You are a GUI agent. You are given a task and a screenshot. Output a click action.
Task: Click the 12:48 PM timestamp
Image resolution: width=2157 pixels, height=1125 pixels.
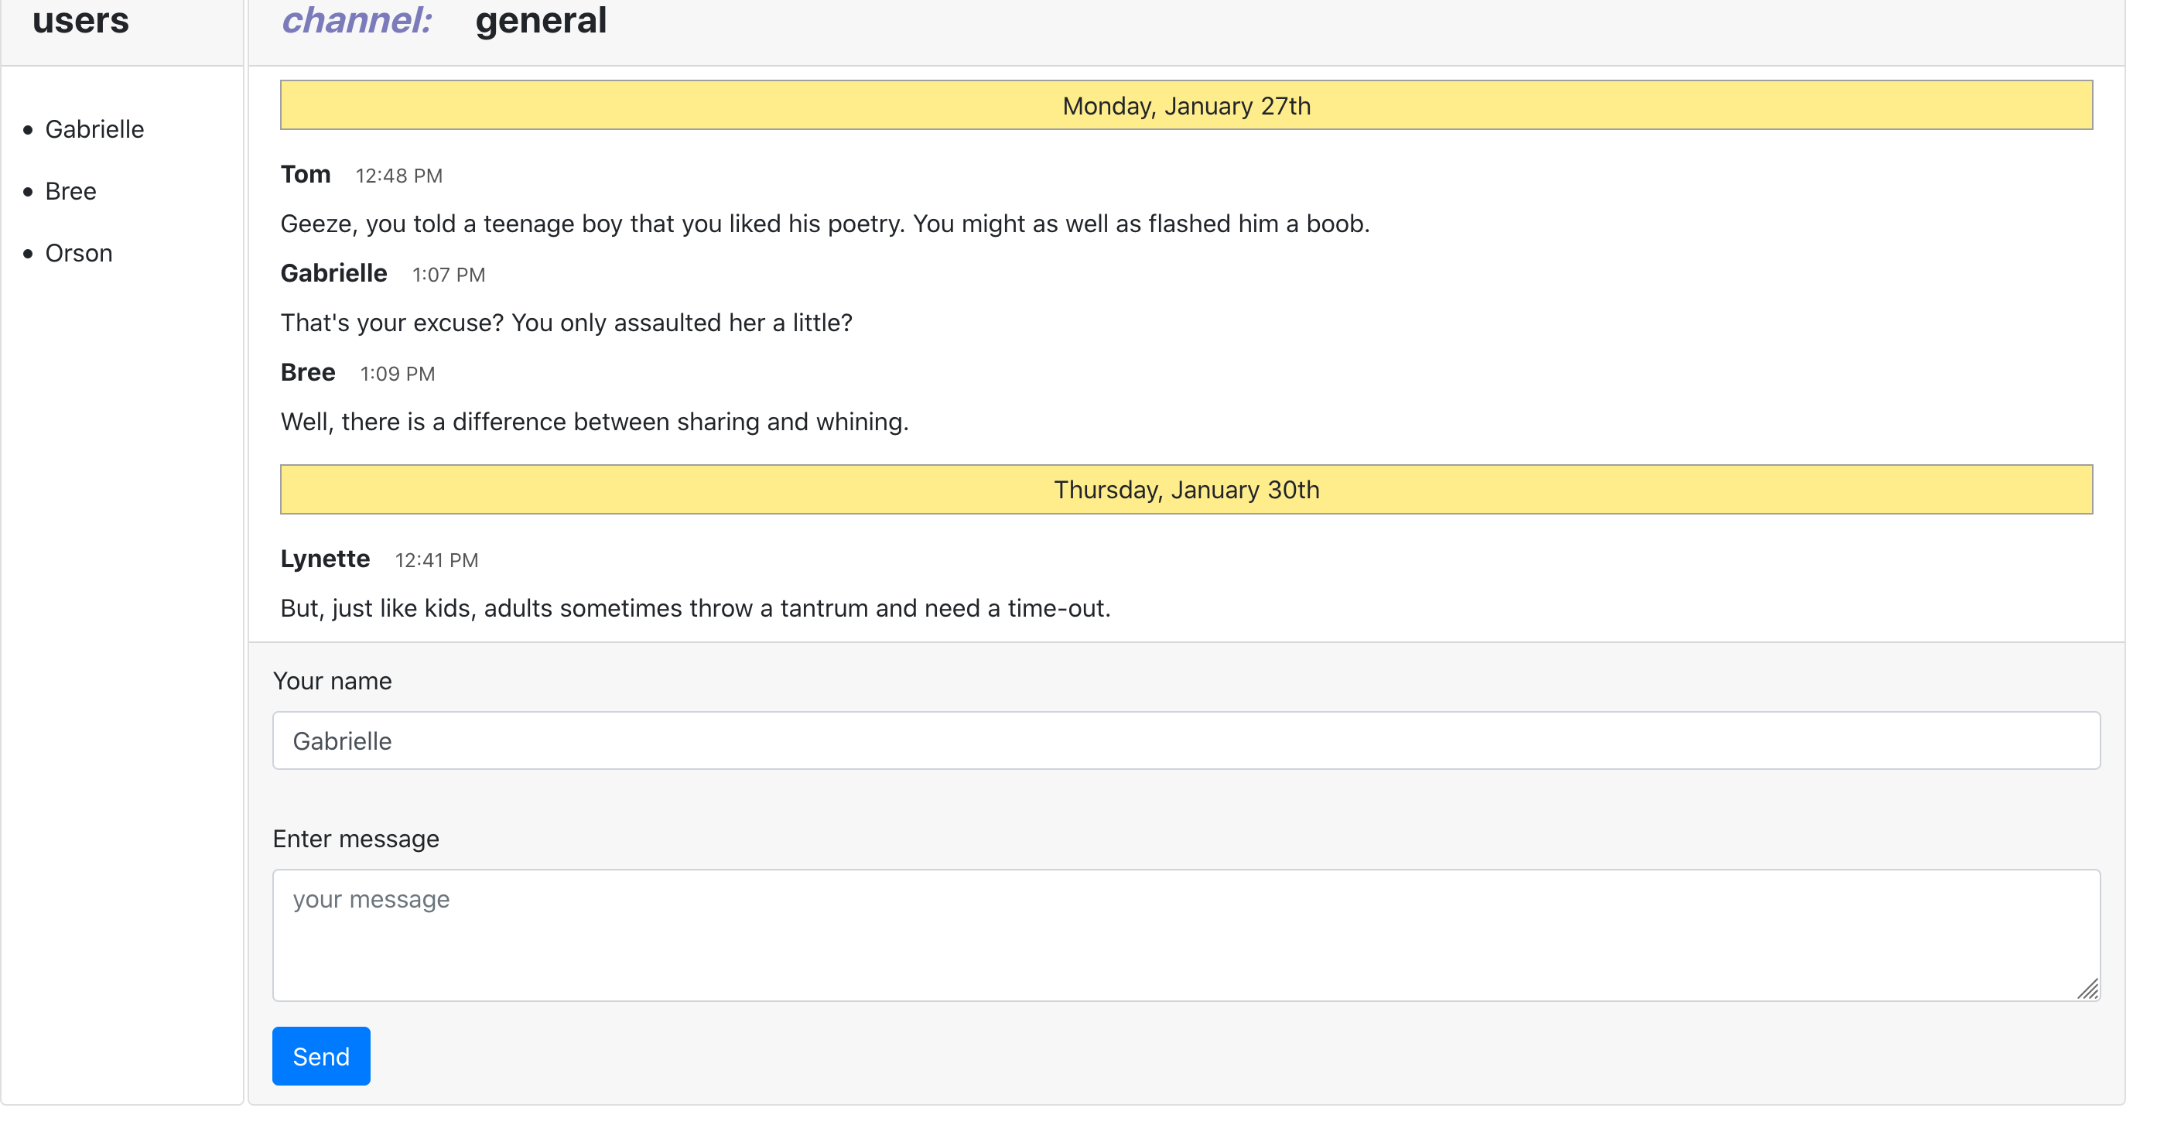click(x=398, y=176)
